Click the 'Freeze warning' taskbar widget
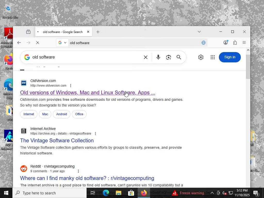 pyautogui.click(x=188, y=193)
